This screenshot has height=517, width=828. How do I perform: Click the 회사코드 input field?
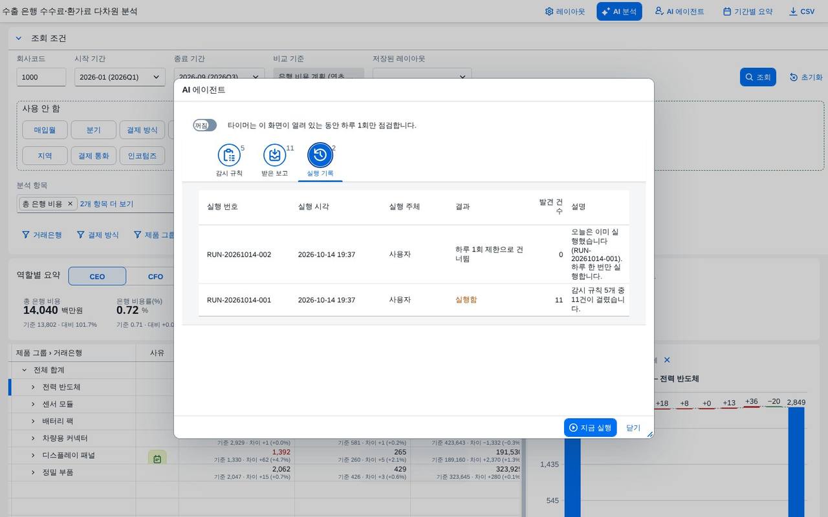[x=41, y=77]
